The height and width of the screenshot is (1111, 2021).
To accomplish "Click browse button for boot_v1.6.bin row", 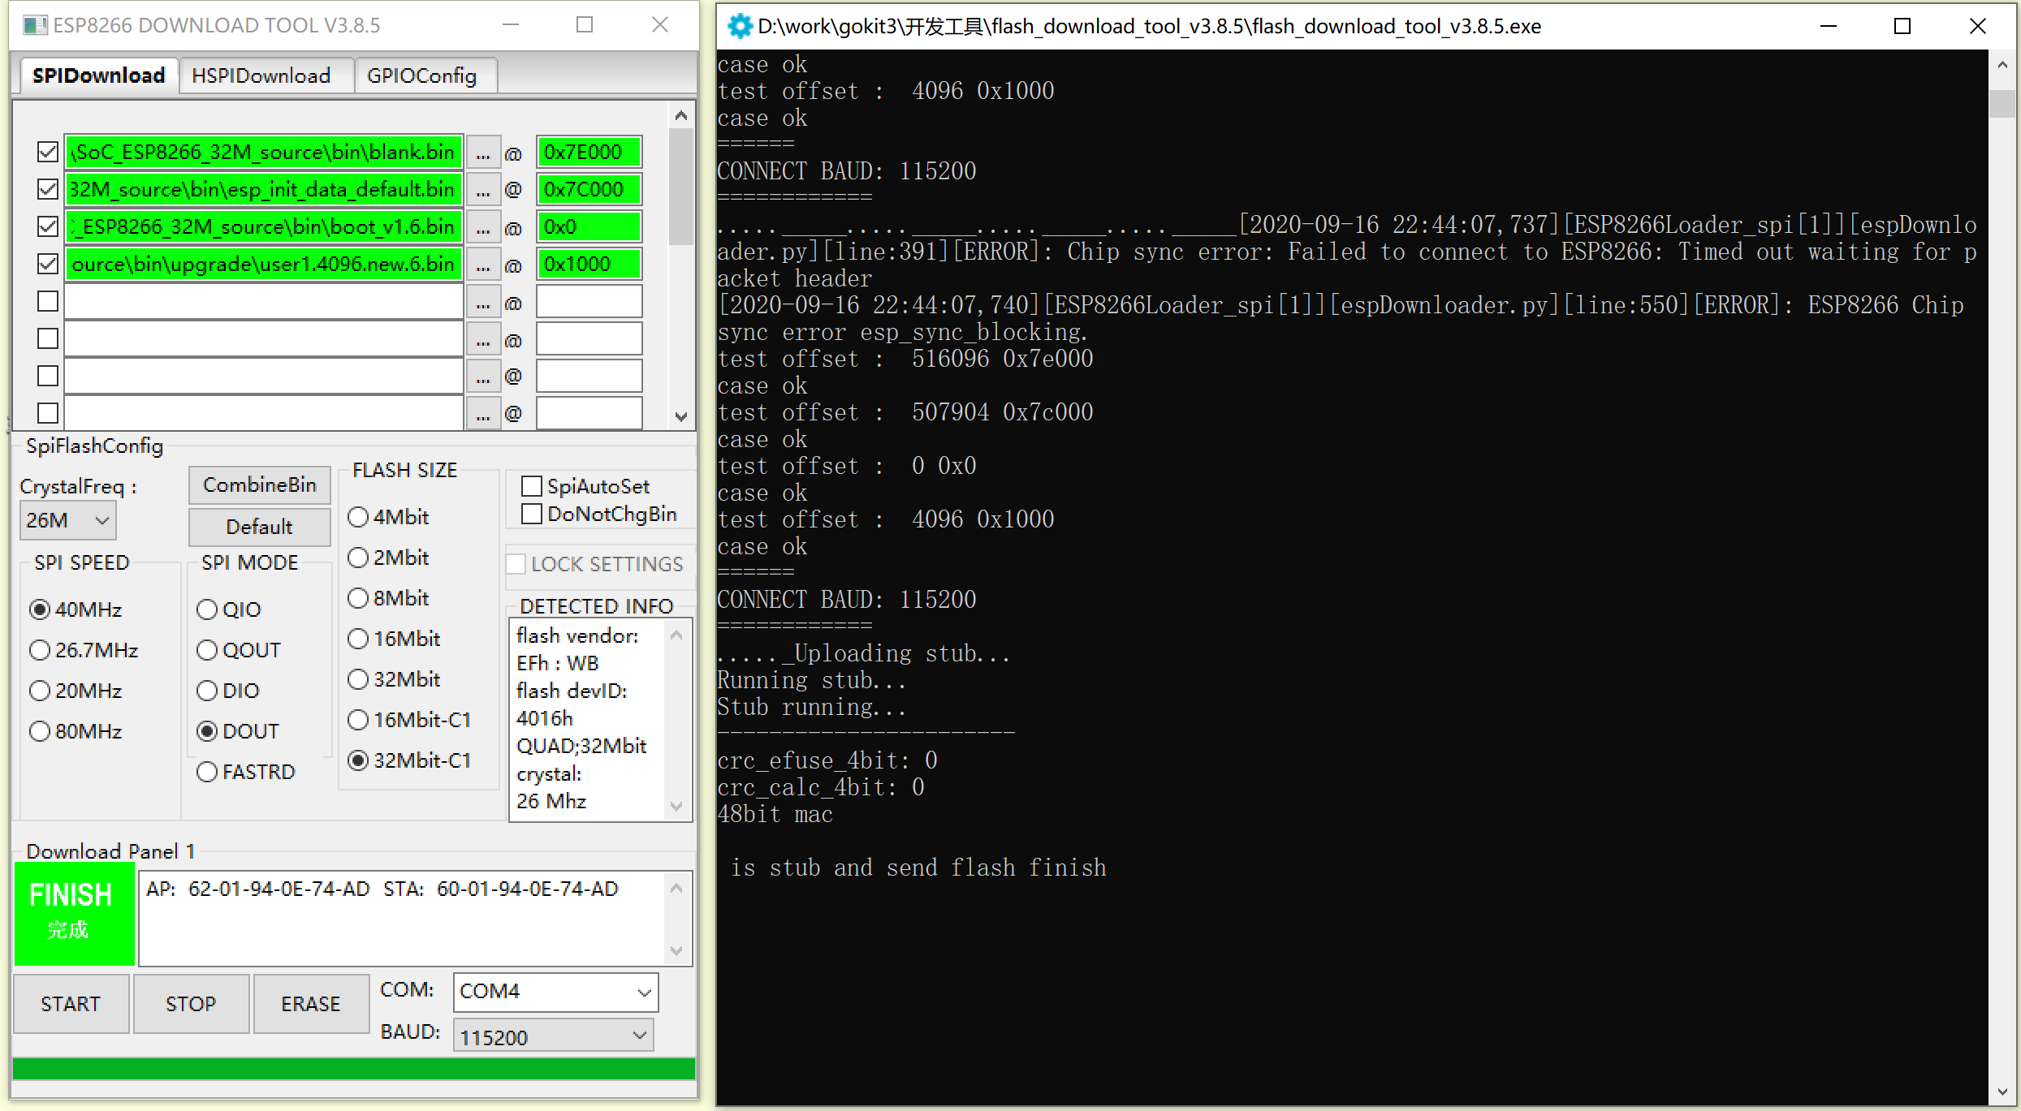I will click(483, 227).
